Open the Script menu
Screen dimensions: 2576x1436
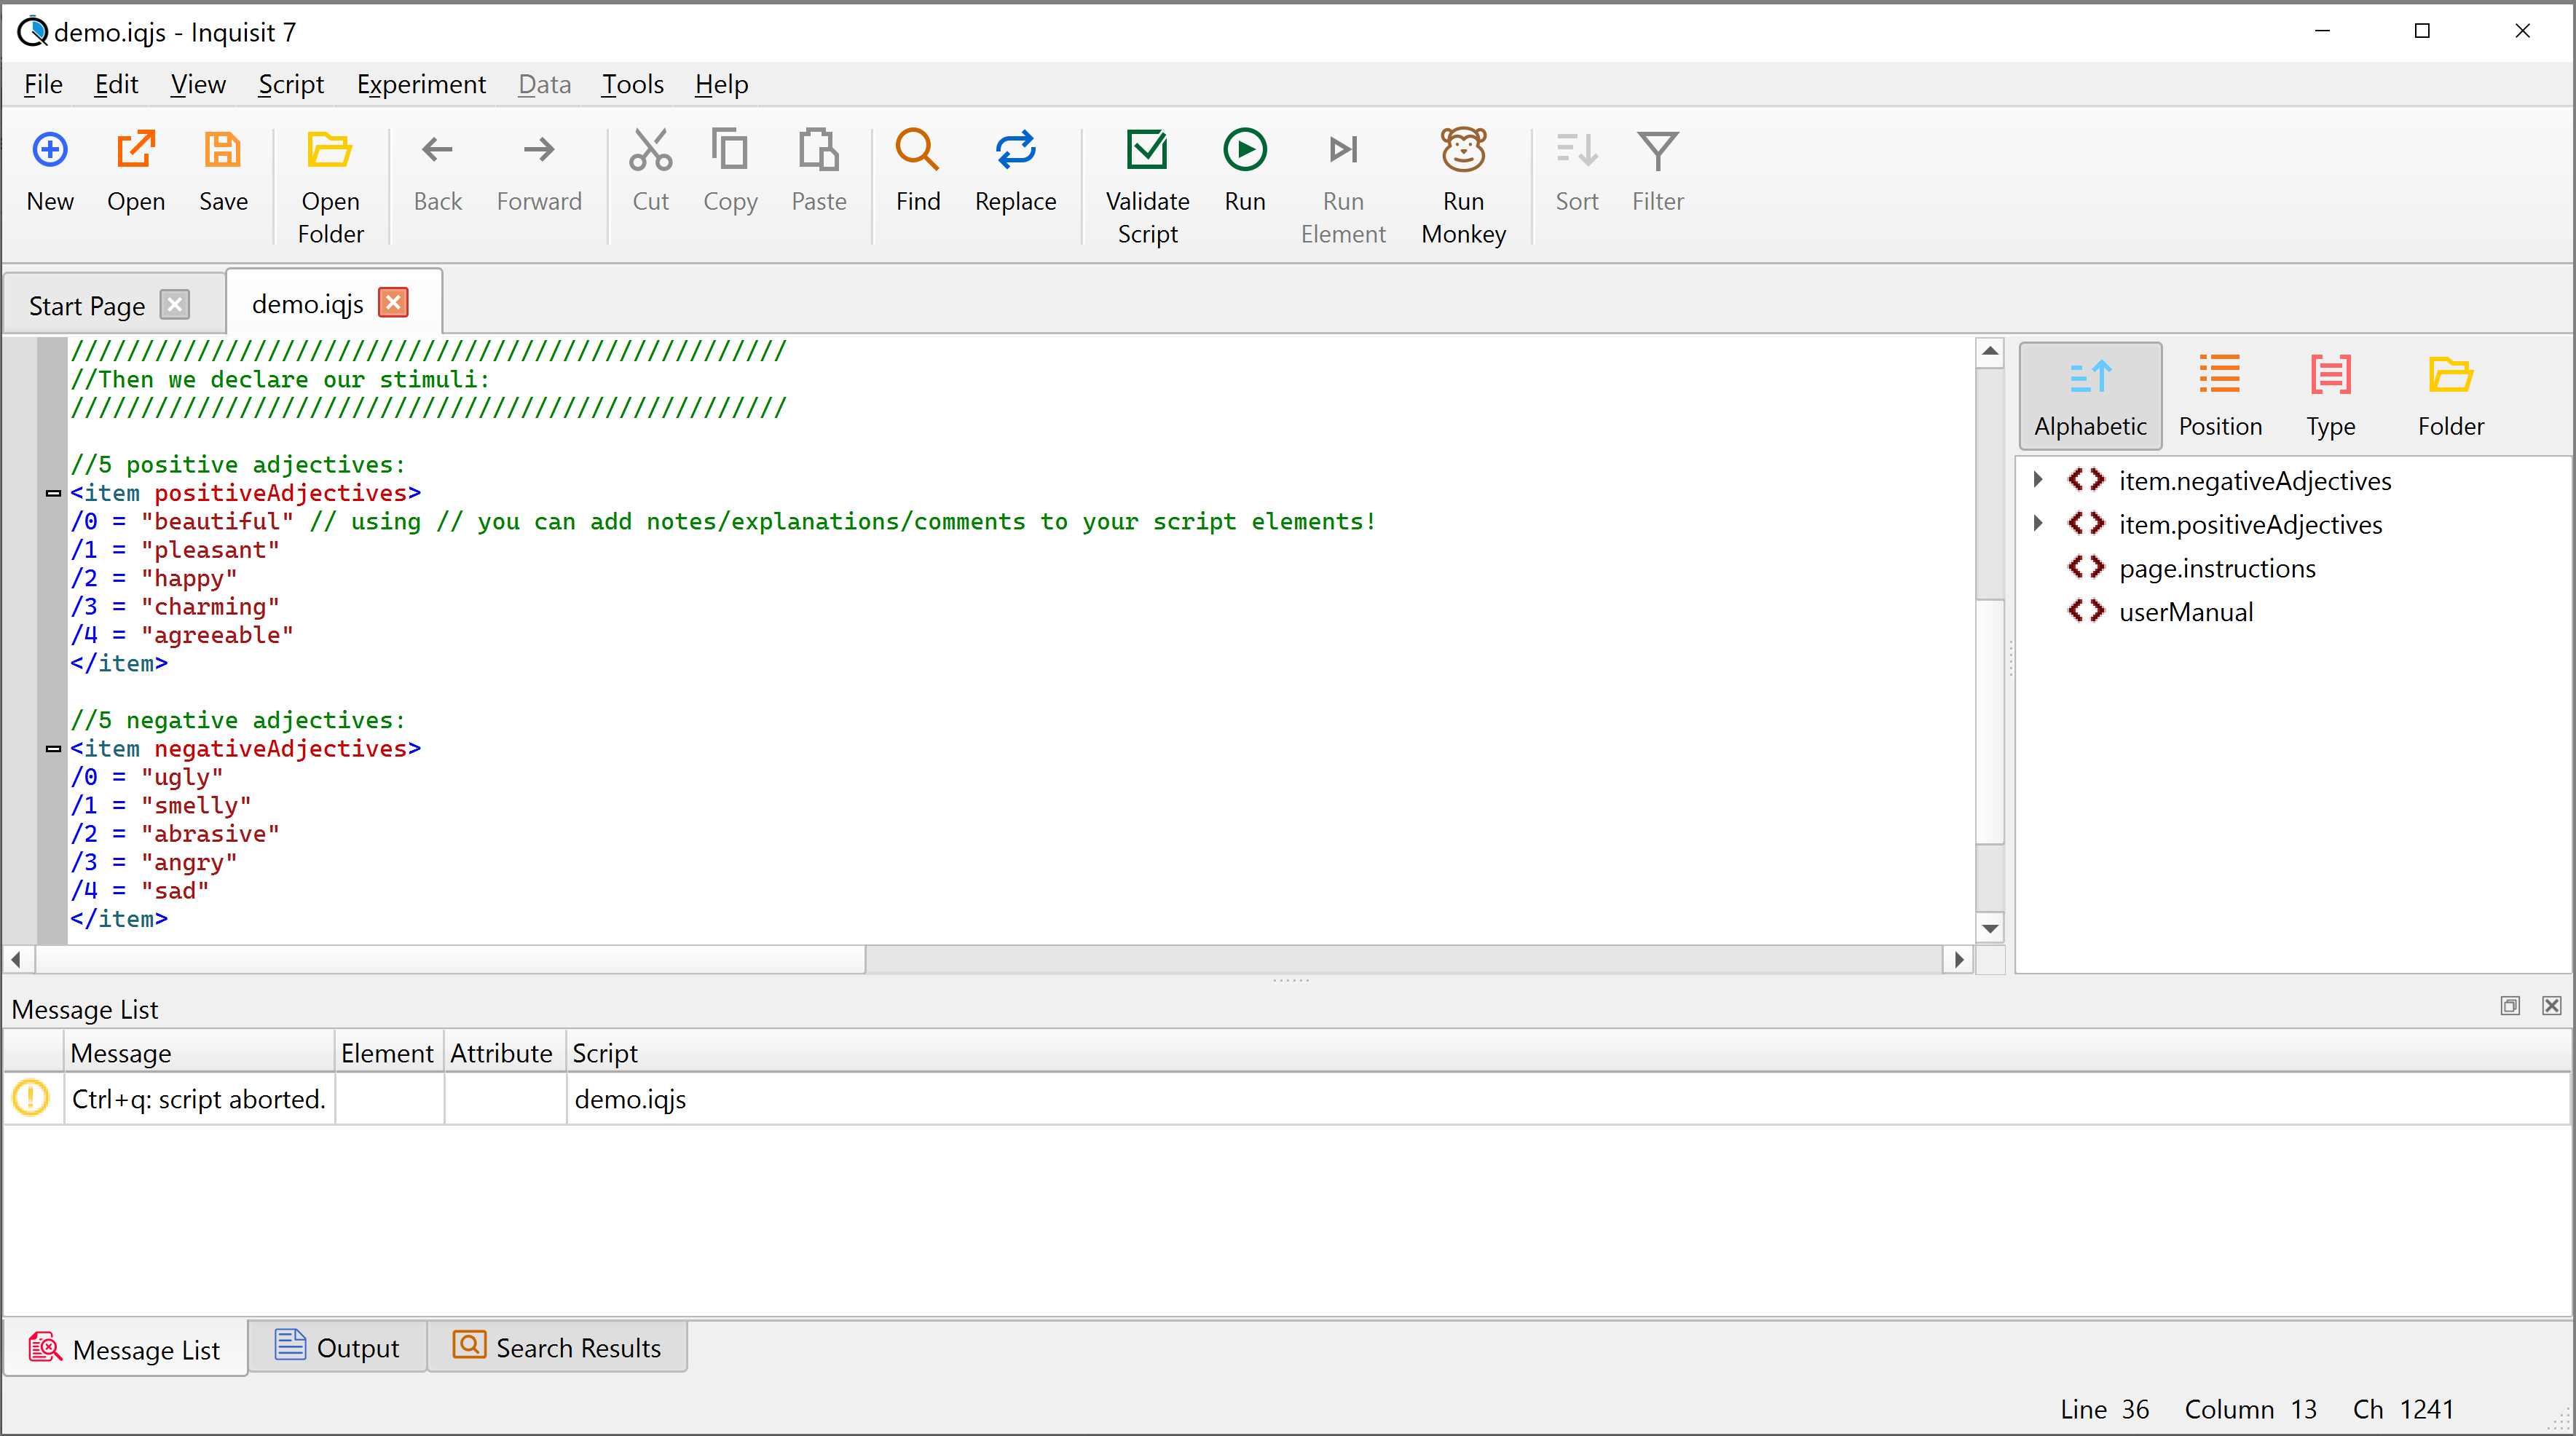pos(291,85)
